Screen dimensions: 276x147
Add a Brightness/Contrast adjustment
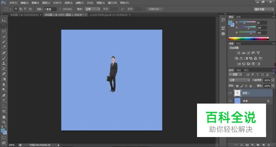(239, 53)
